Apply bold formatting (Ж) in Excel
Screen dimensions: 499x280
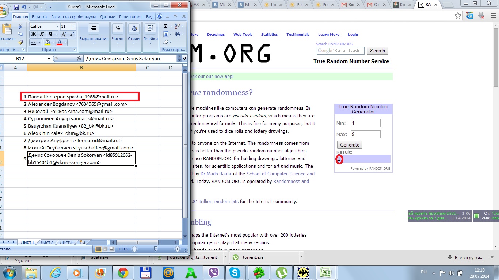click(34, 34)
